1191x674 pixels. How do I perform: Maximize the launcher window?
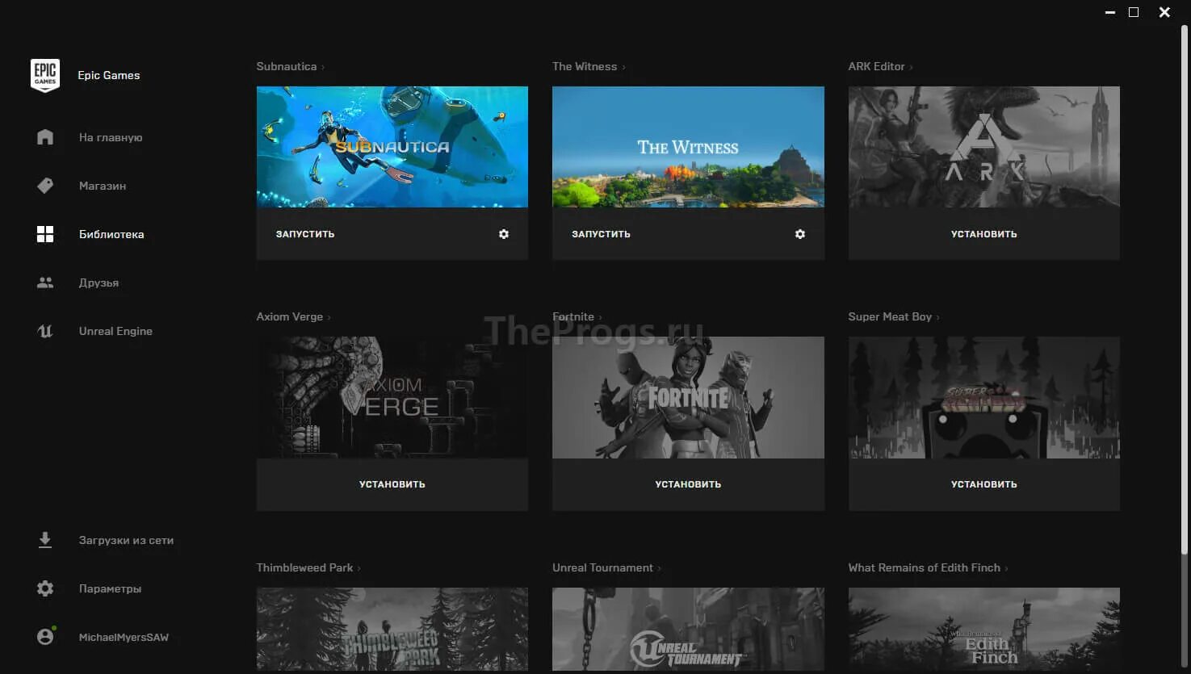tap(1134, 12)
